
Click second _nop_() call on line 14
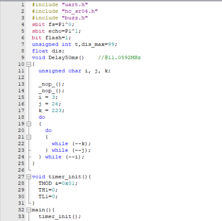point(52,91)
